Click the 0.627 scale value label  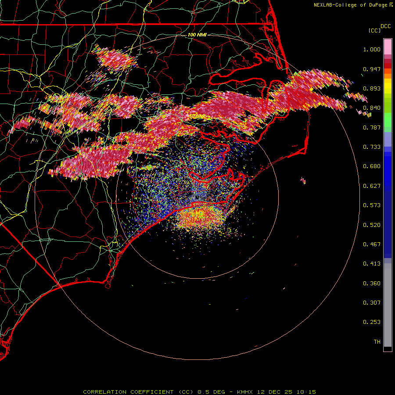pos(372,186)
